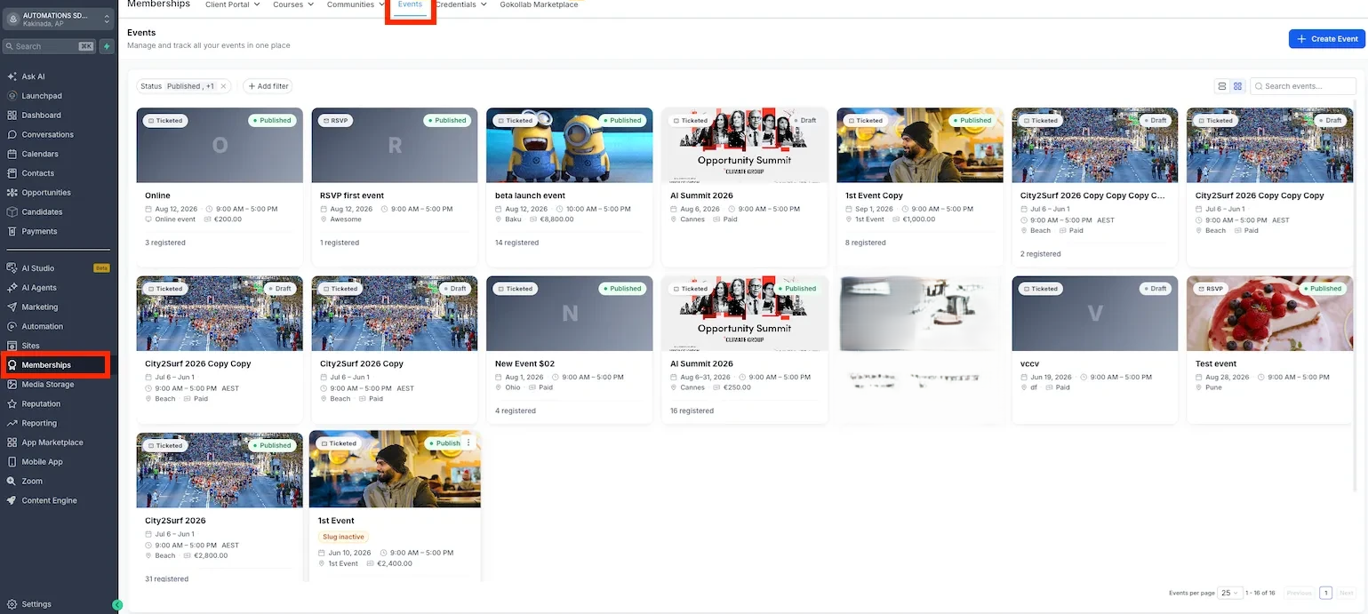Image resolution: width=1368 pixels, height=614 pixels.
Task: Open the beta launch event minions thumbnail
Action: [x=569, y=146]
